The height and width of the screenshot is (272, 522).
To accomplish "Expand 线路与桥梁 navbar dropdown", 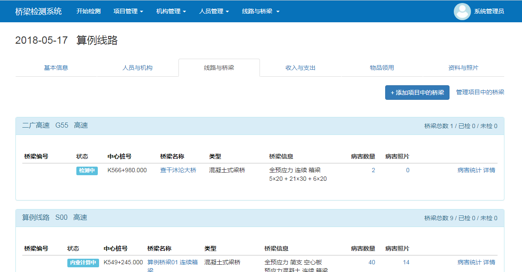I will click(x=260, y=12).
